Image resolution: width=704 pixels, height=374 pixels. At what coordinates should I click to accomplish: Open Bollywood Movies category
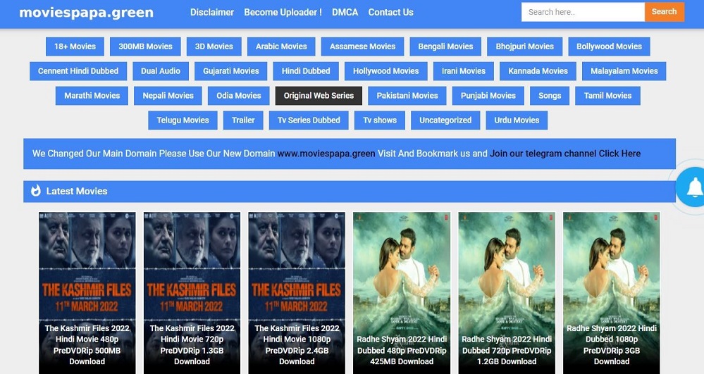pyautogui.click(x=609, y=46)
